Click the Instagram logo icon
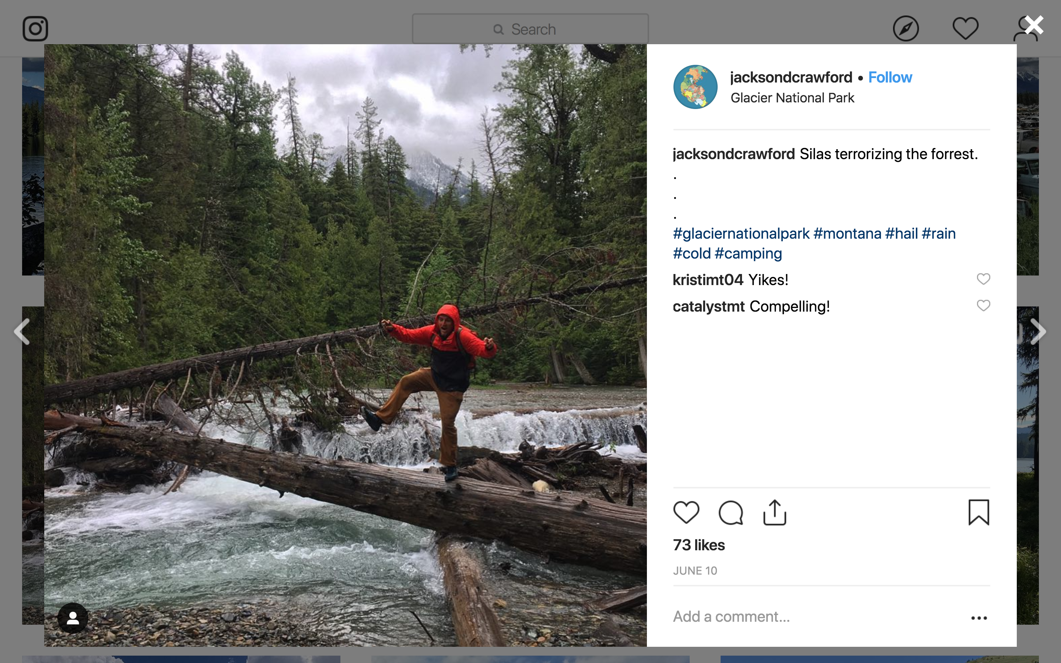Screen dimensions: 1061x663 (x=35, y=29)
